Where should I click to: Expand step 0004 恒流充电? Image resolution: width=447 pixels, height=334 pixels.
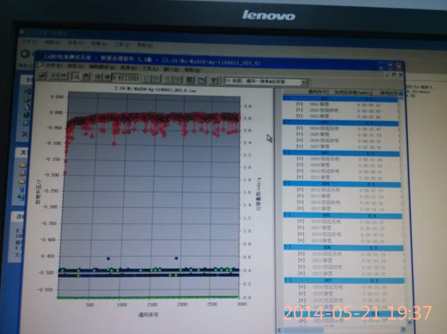pyautogui.click(x=299, y=128)
